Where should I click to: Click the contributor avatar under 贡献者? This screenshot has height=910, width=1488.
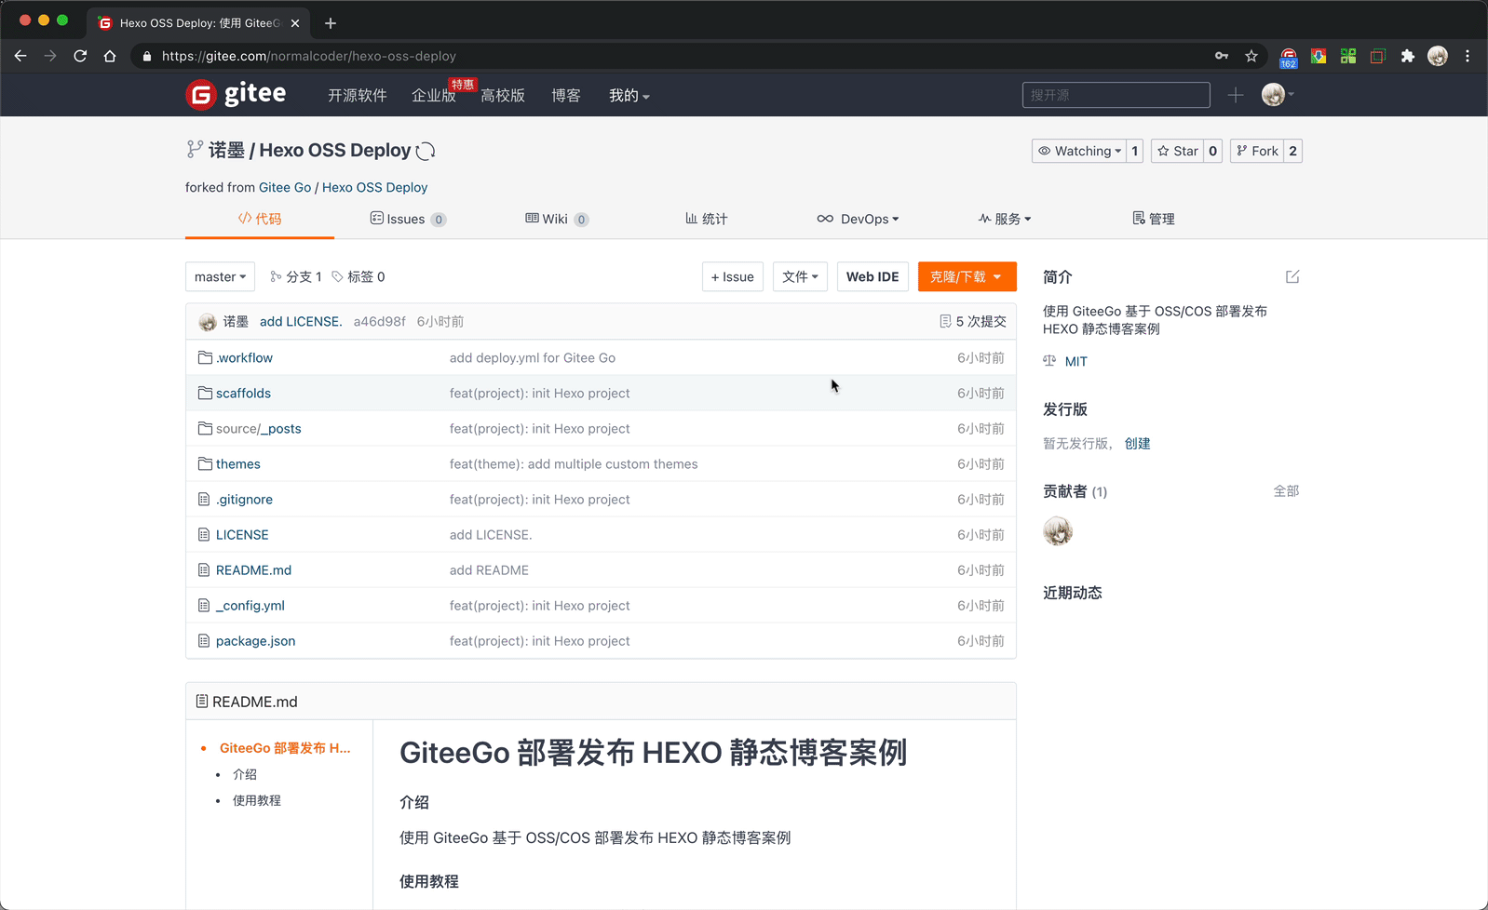pos(1058,531)
